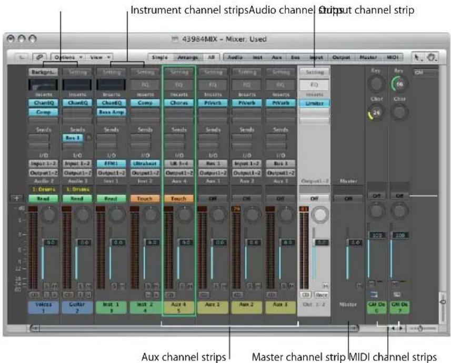Click the plus button left of Read

16,198
